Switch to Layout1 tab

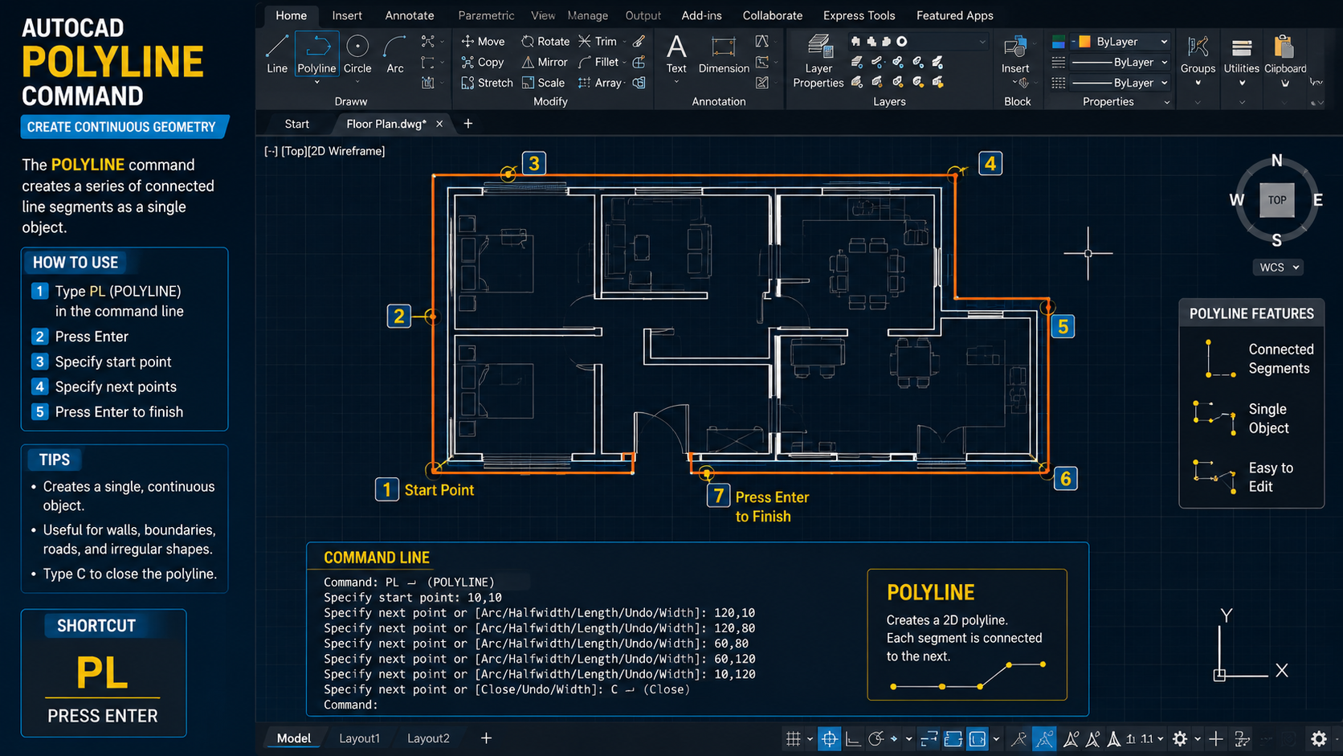(x=359, y=738)
